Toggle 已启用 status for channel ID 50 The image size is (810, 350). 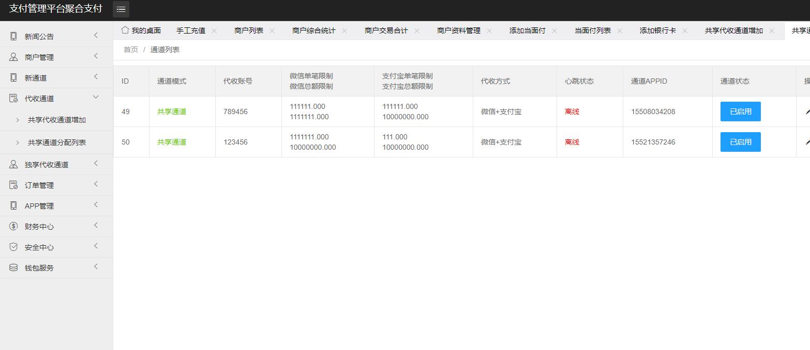tap(740, 142)
